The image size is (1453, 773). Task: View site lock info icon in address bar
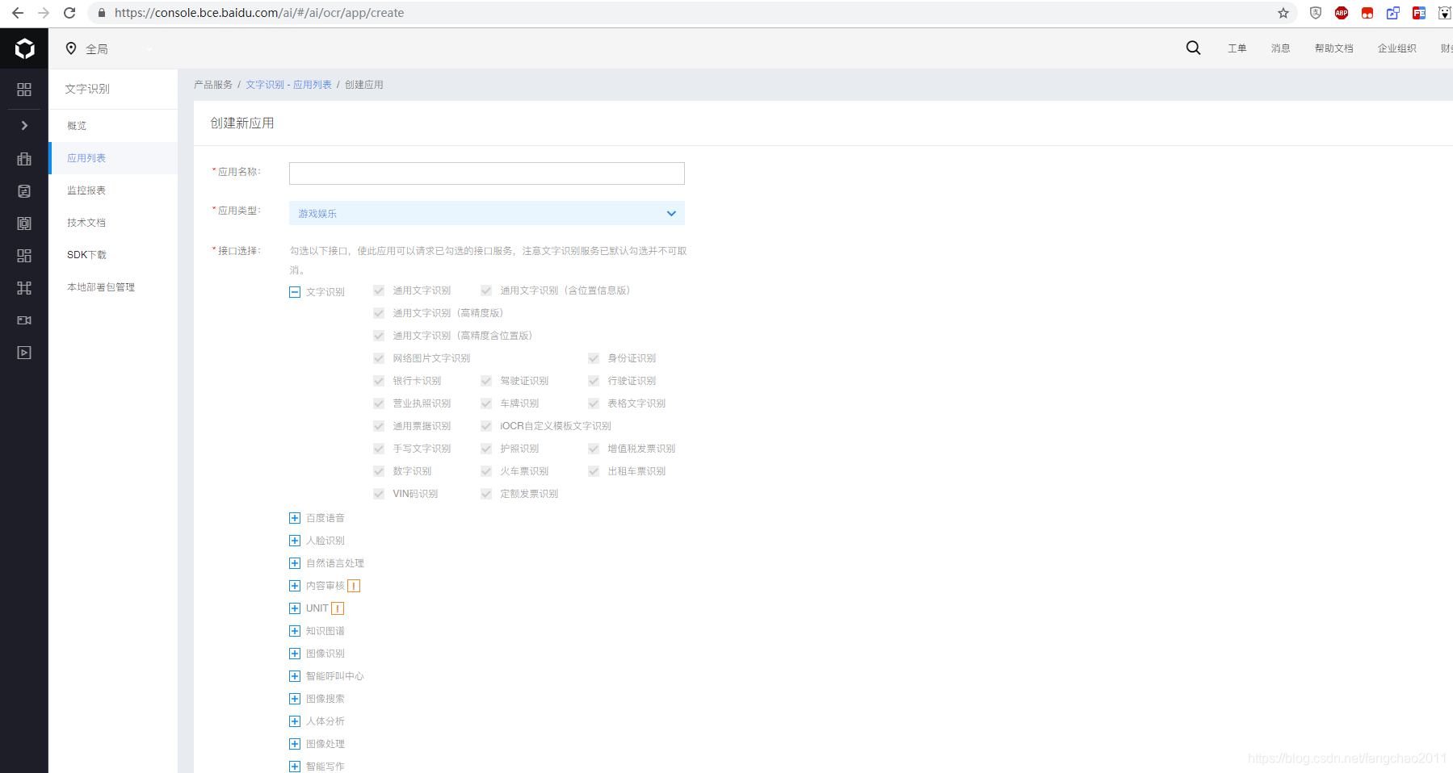click(x=101, y=13)
